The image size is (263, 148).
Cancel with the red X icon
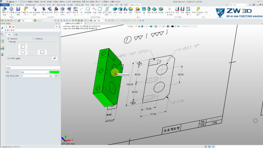[10, 27]
